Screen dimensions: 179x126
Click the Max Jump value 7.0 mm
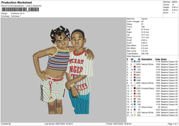pos(144,51)
